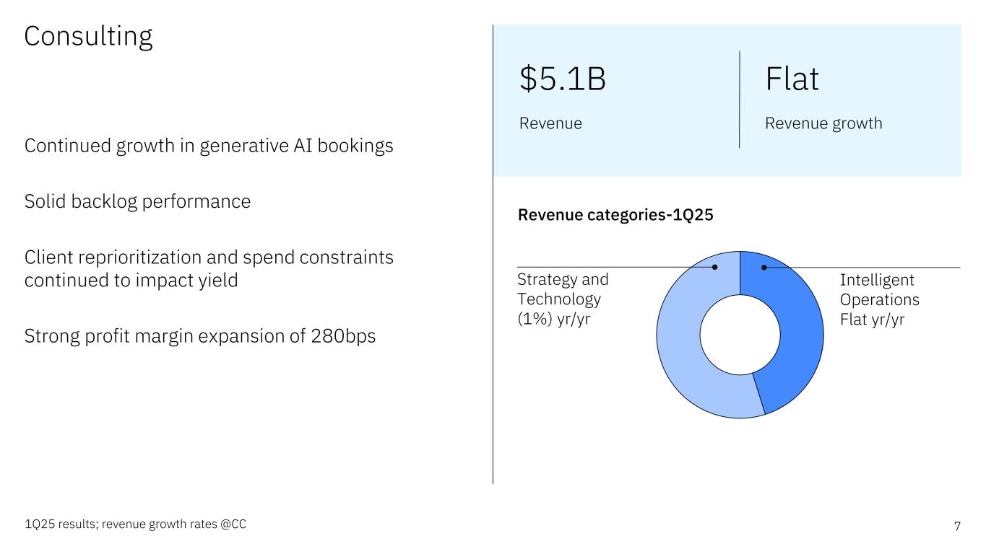
Task: Click the profit margin expansion of 280bps line
Action: pos(200,336)
